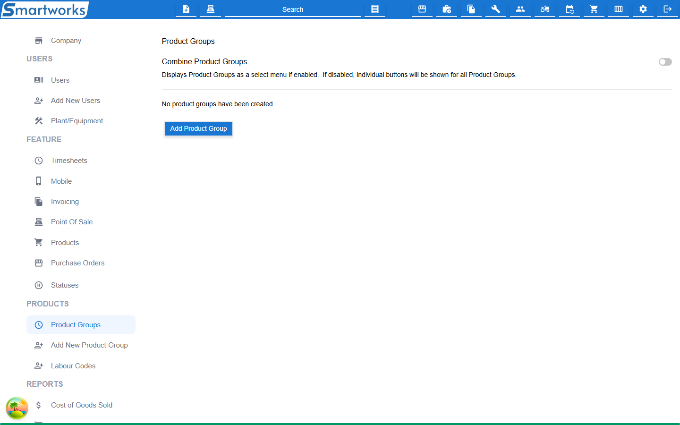This screenshot has height=425, width=680.
Task: Open the shopping cart icon in top bar
Action: tap(594, 9)
